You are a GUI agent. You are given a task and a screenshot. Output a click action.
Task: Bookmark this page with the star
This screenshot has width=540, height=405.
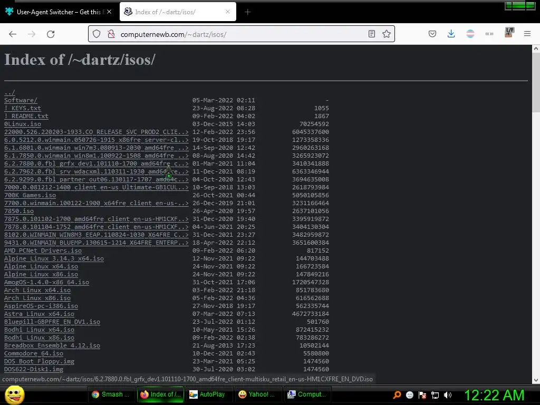(387, 34)
